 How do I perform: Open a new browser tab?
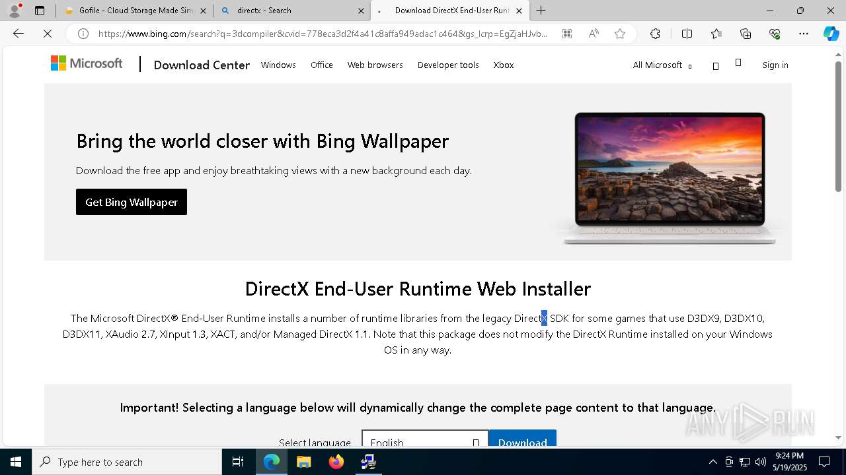(x=541, y=11)
